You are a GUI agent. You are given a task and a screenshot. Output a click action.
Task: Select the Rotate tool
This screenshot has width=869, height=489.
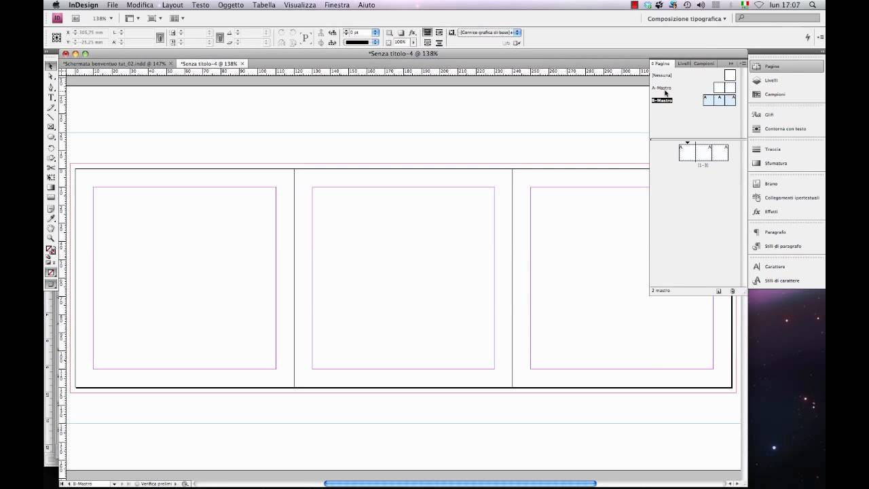click(x=51, y=147)
